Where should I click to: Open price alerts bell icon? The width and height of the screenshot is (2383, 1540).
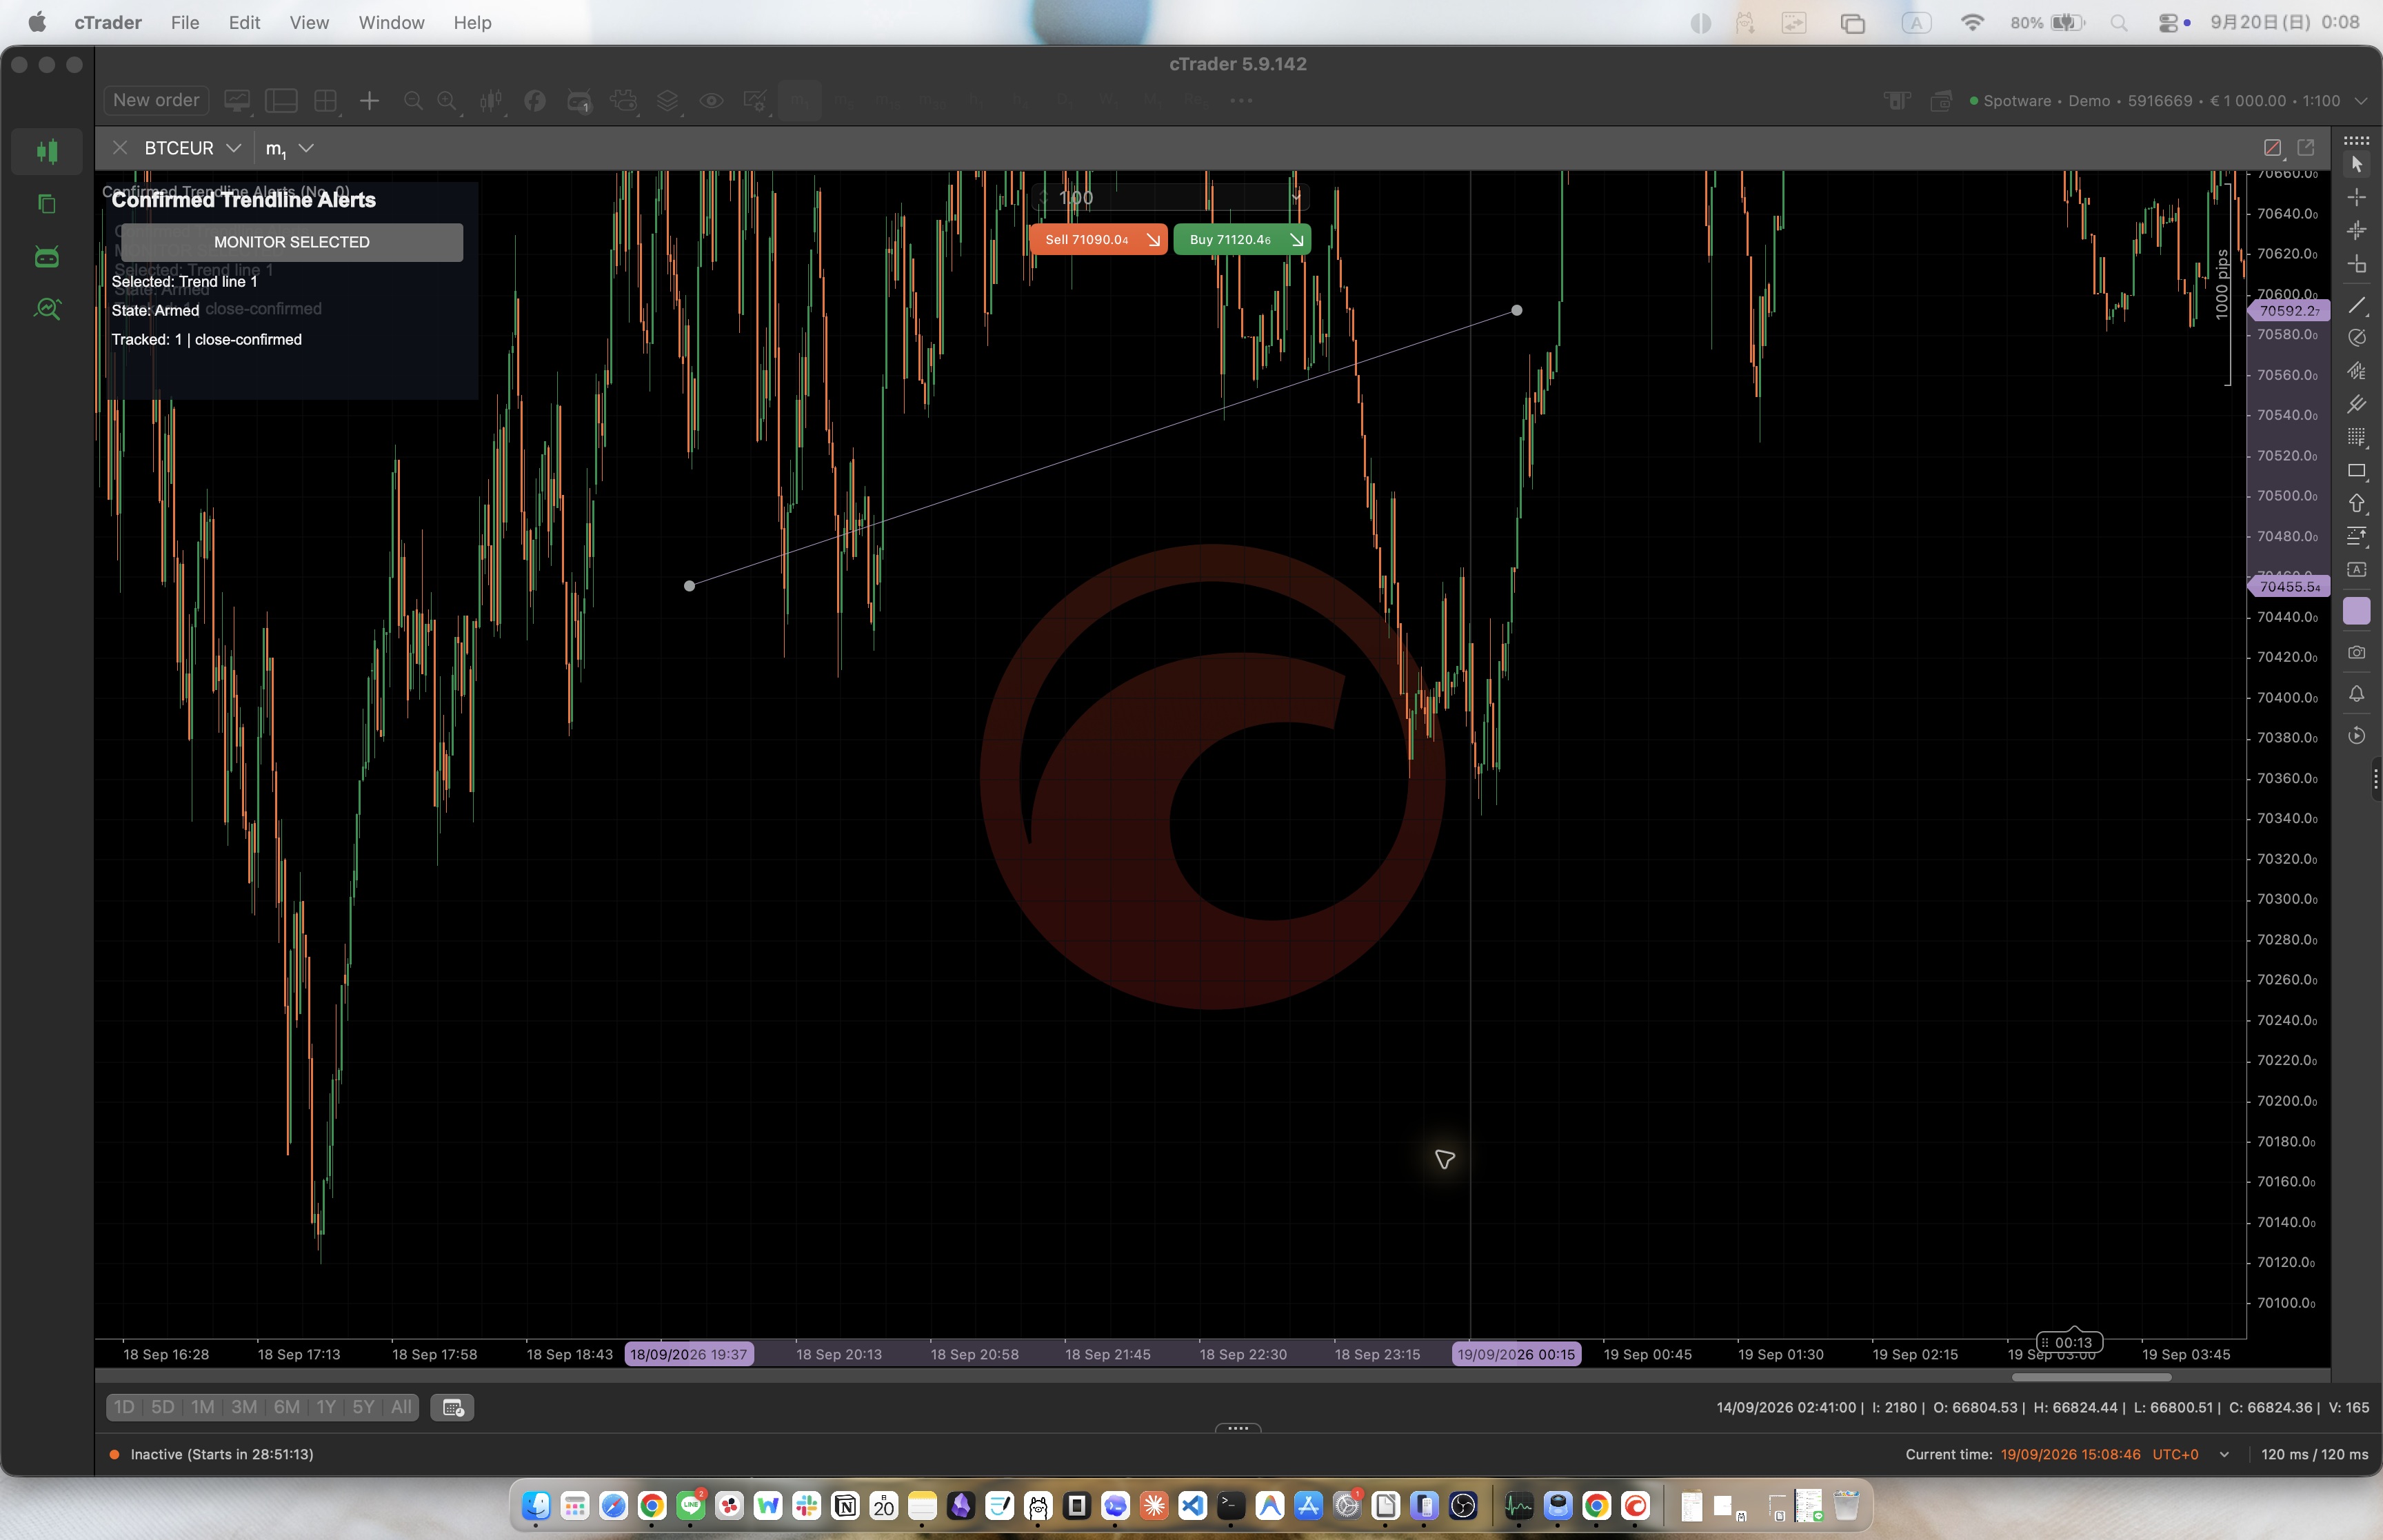tap(2356, 694)
